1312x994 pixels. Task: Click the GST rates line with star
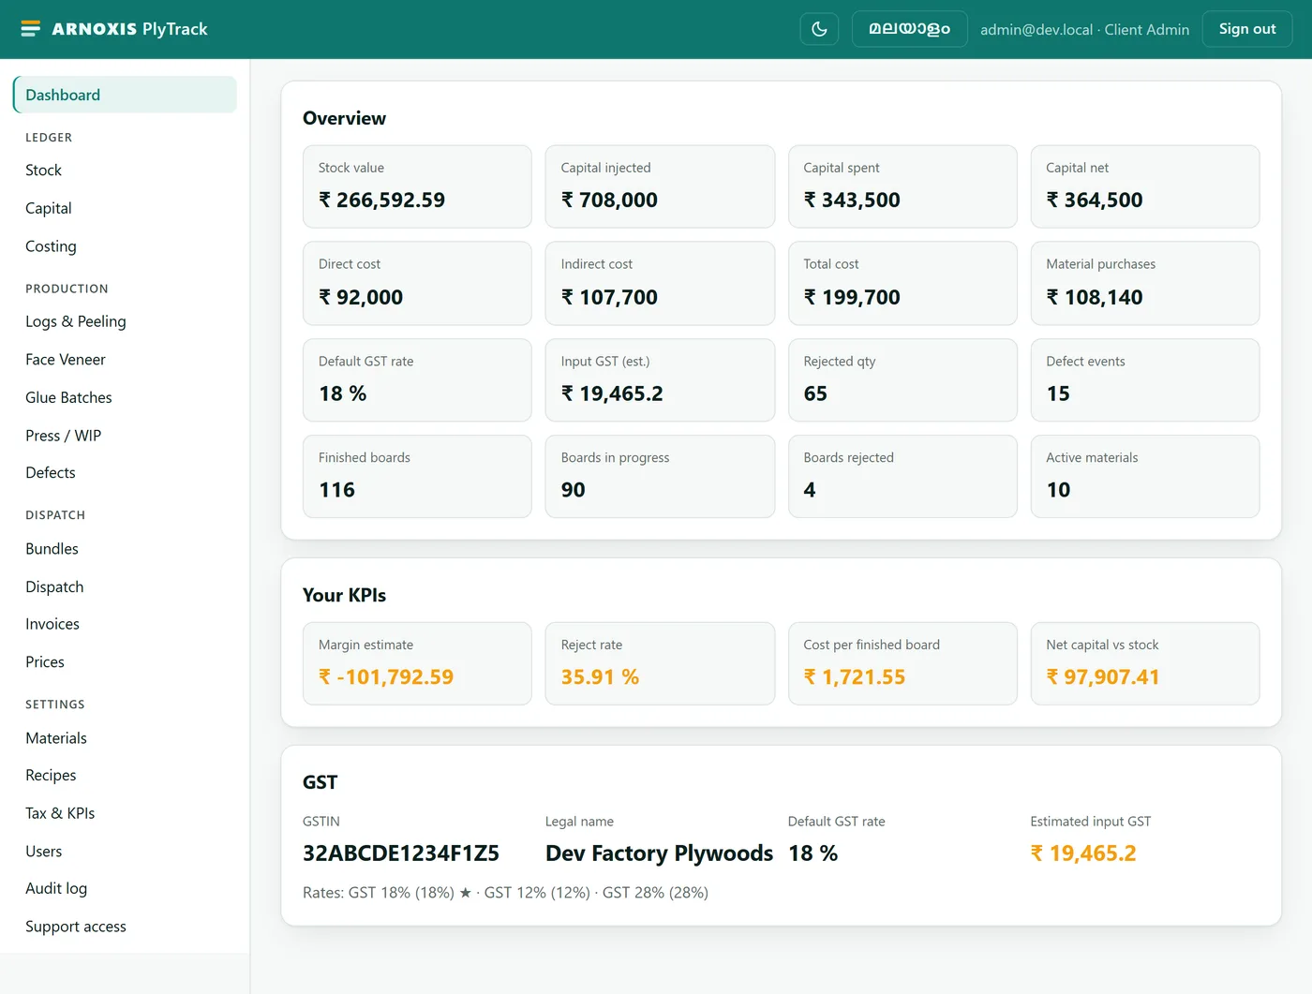click(505, 893)
